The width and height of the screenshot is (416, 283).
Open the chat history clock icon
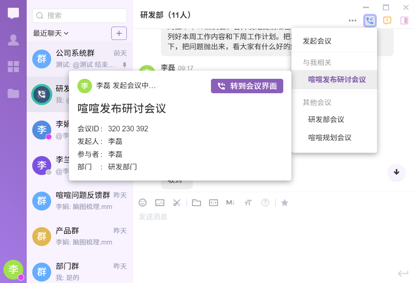click(387, 20)
